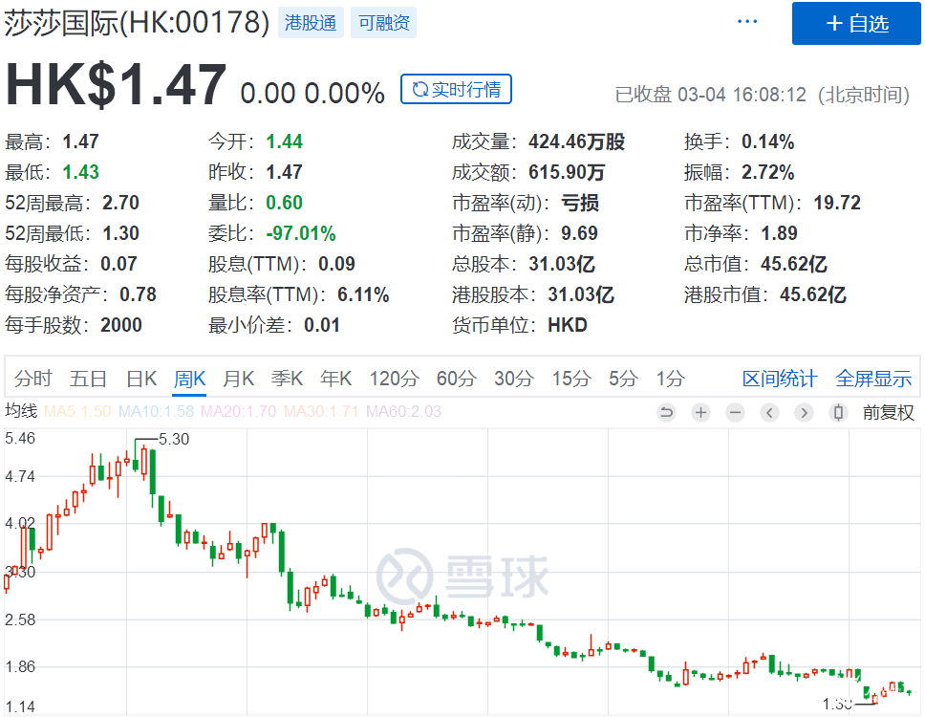The width and height of the screenshot is (925, 717).
Task: Zoom in the chart with plus icon
Action: [x=700, y=413]
